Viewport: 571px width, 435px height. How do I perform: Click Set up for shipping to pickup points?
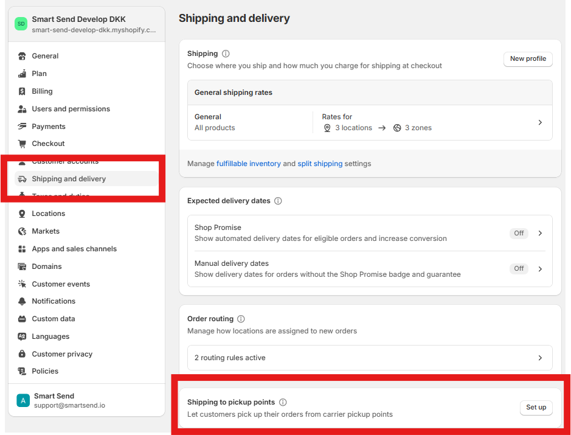536,407
